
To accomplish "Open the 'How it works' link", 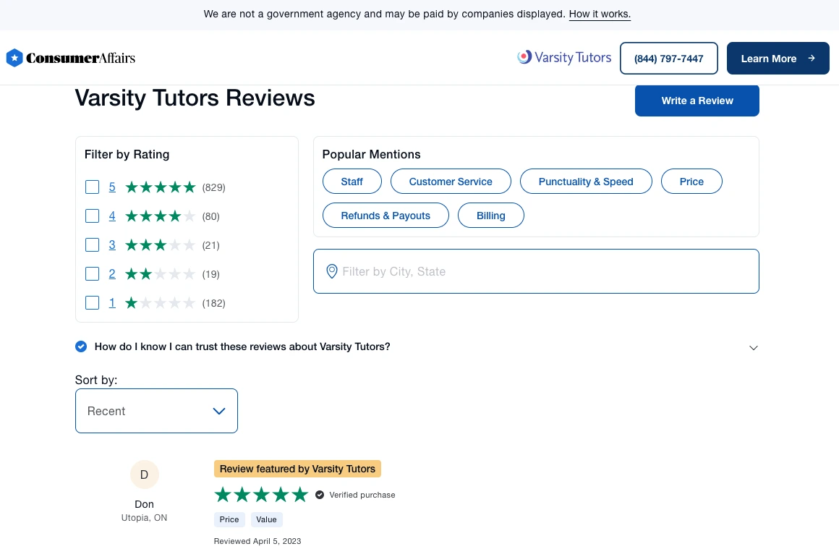I will pyautogui.click(x=600, y=13).
